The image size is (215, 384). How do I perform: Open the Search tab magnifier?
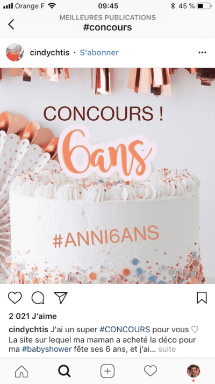(64, 371)
